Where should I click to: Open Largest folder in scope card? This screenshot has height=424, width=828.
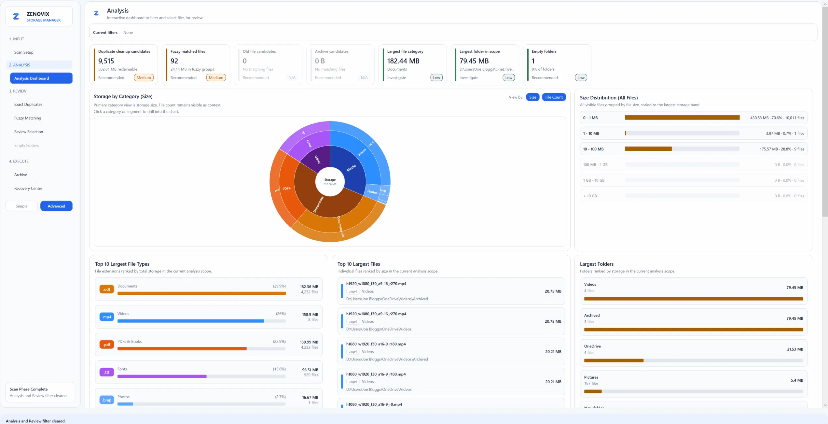click(x=485, y=65)
